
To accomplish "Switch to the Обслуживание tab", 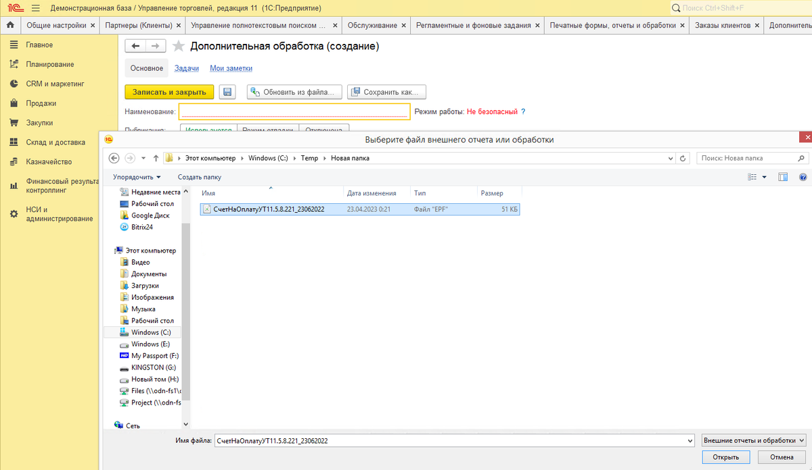I will pyautogui.click(x=372, y=25).
